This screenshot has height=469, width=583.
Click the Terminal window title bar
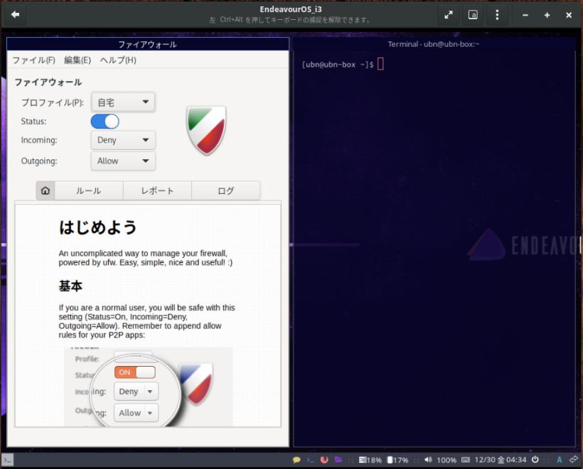[x=434, y=44]
